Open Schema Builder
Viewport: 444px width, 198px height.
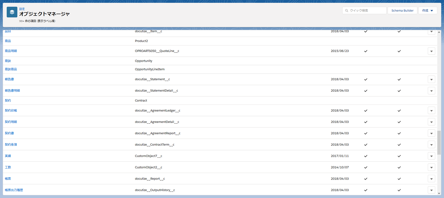click(402, 10)
